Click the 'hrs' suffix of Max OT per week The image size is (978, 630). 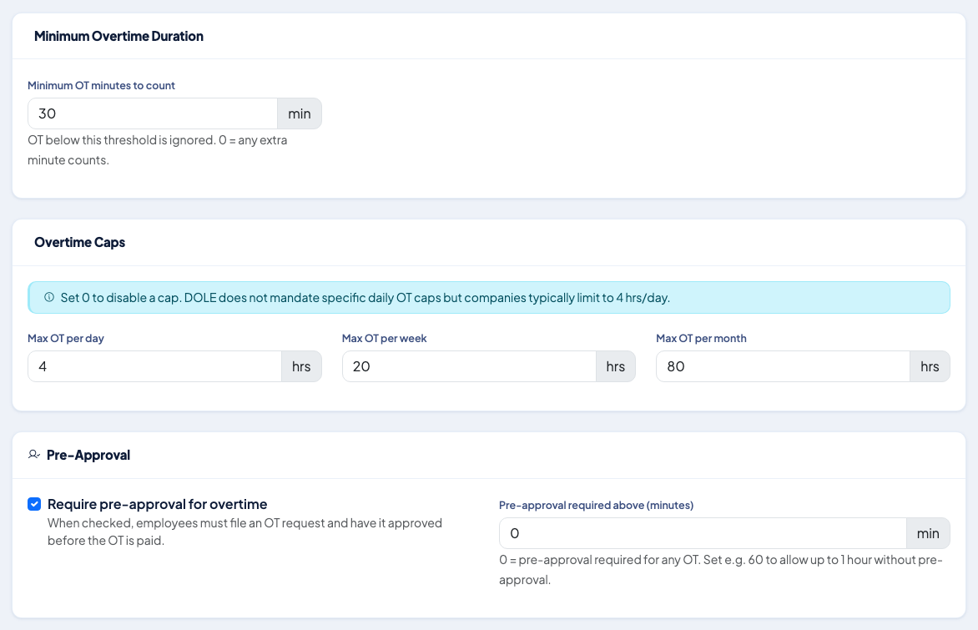pos(616,366)
